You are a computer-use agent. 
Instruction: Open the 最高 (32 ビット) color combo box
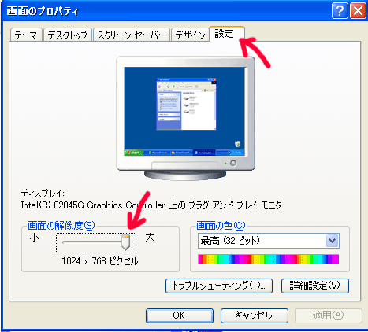point(269,241)
